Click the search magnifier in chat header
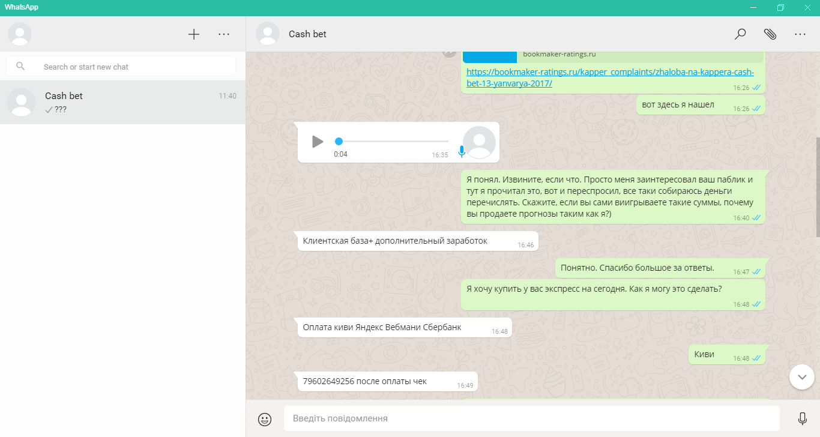The width and height of the screenshot is (820, 437). pyautogui.click(x=740, y=34)
